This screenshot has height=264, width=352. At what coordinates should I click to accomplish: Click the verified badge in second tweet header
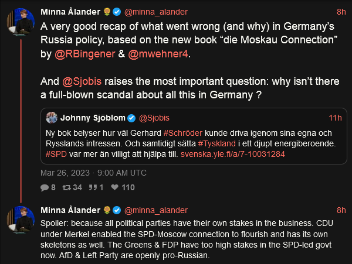[117, 210]
